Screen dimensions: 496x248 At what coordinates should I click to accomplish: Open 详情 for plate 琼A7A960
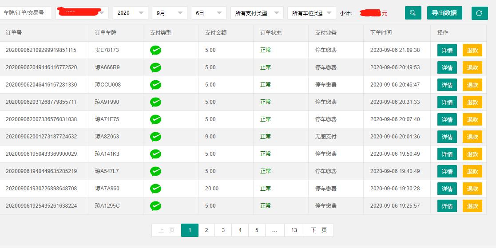coord(447,189)
